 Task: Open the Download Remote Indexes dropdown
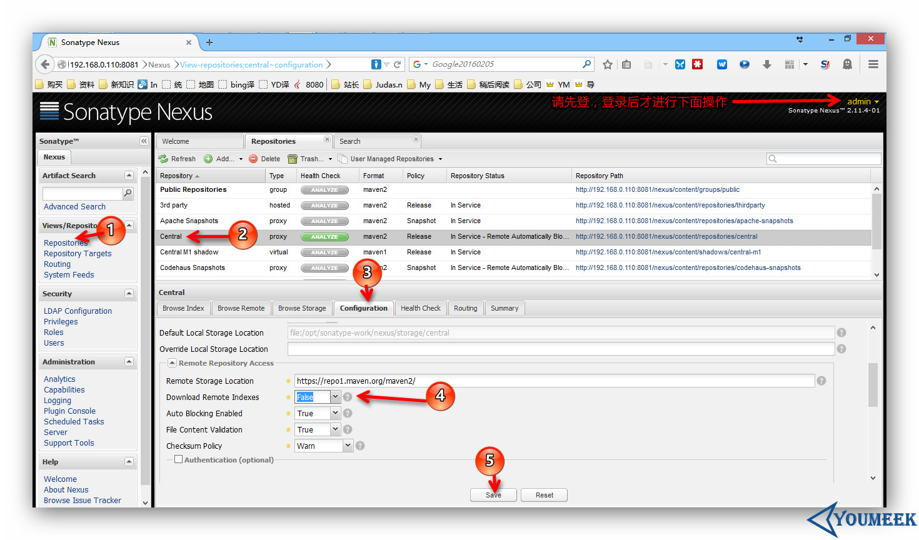tap(335, 397)
